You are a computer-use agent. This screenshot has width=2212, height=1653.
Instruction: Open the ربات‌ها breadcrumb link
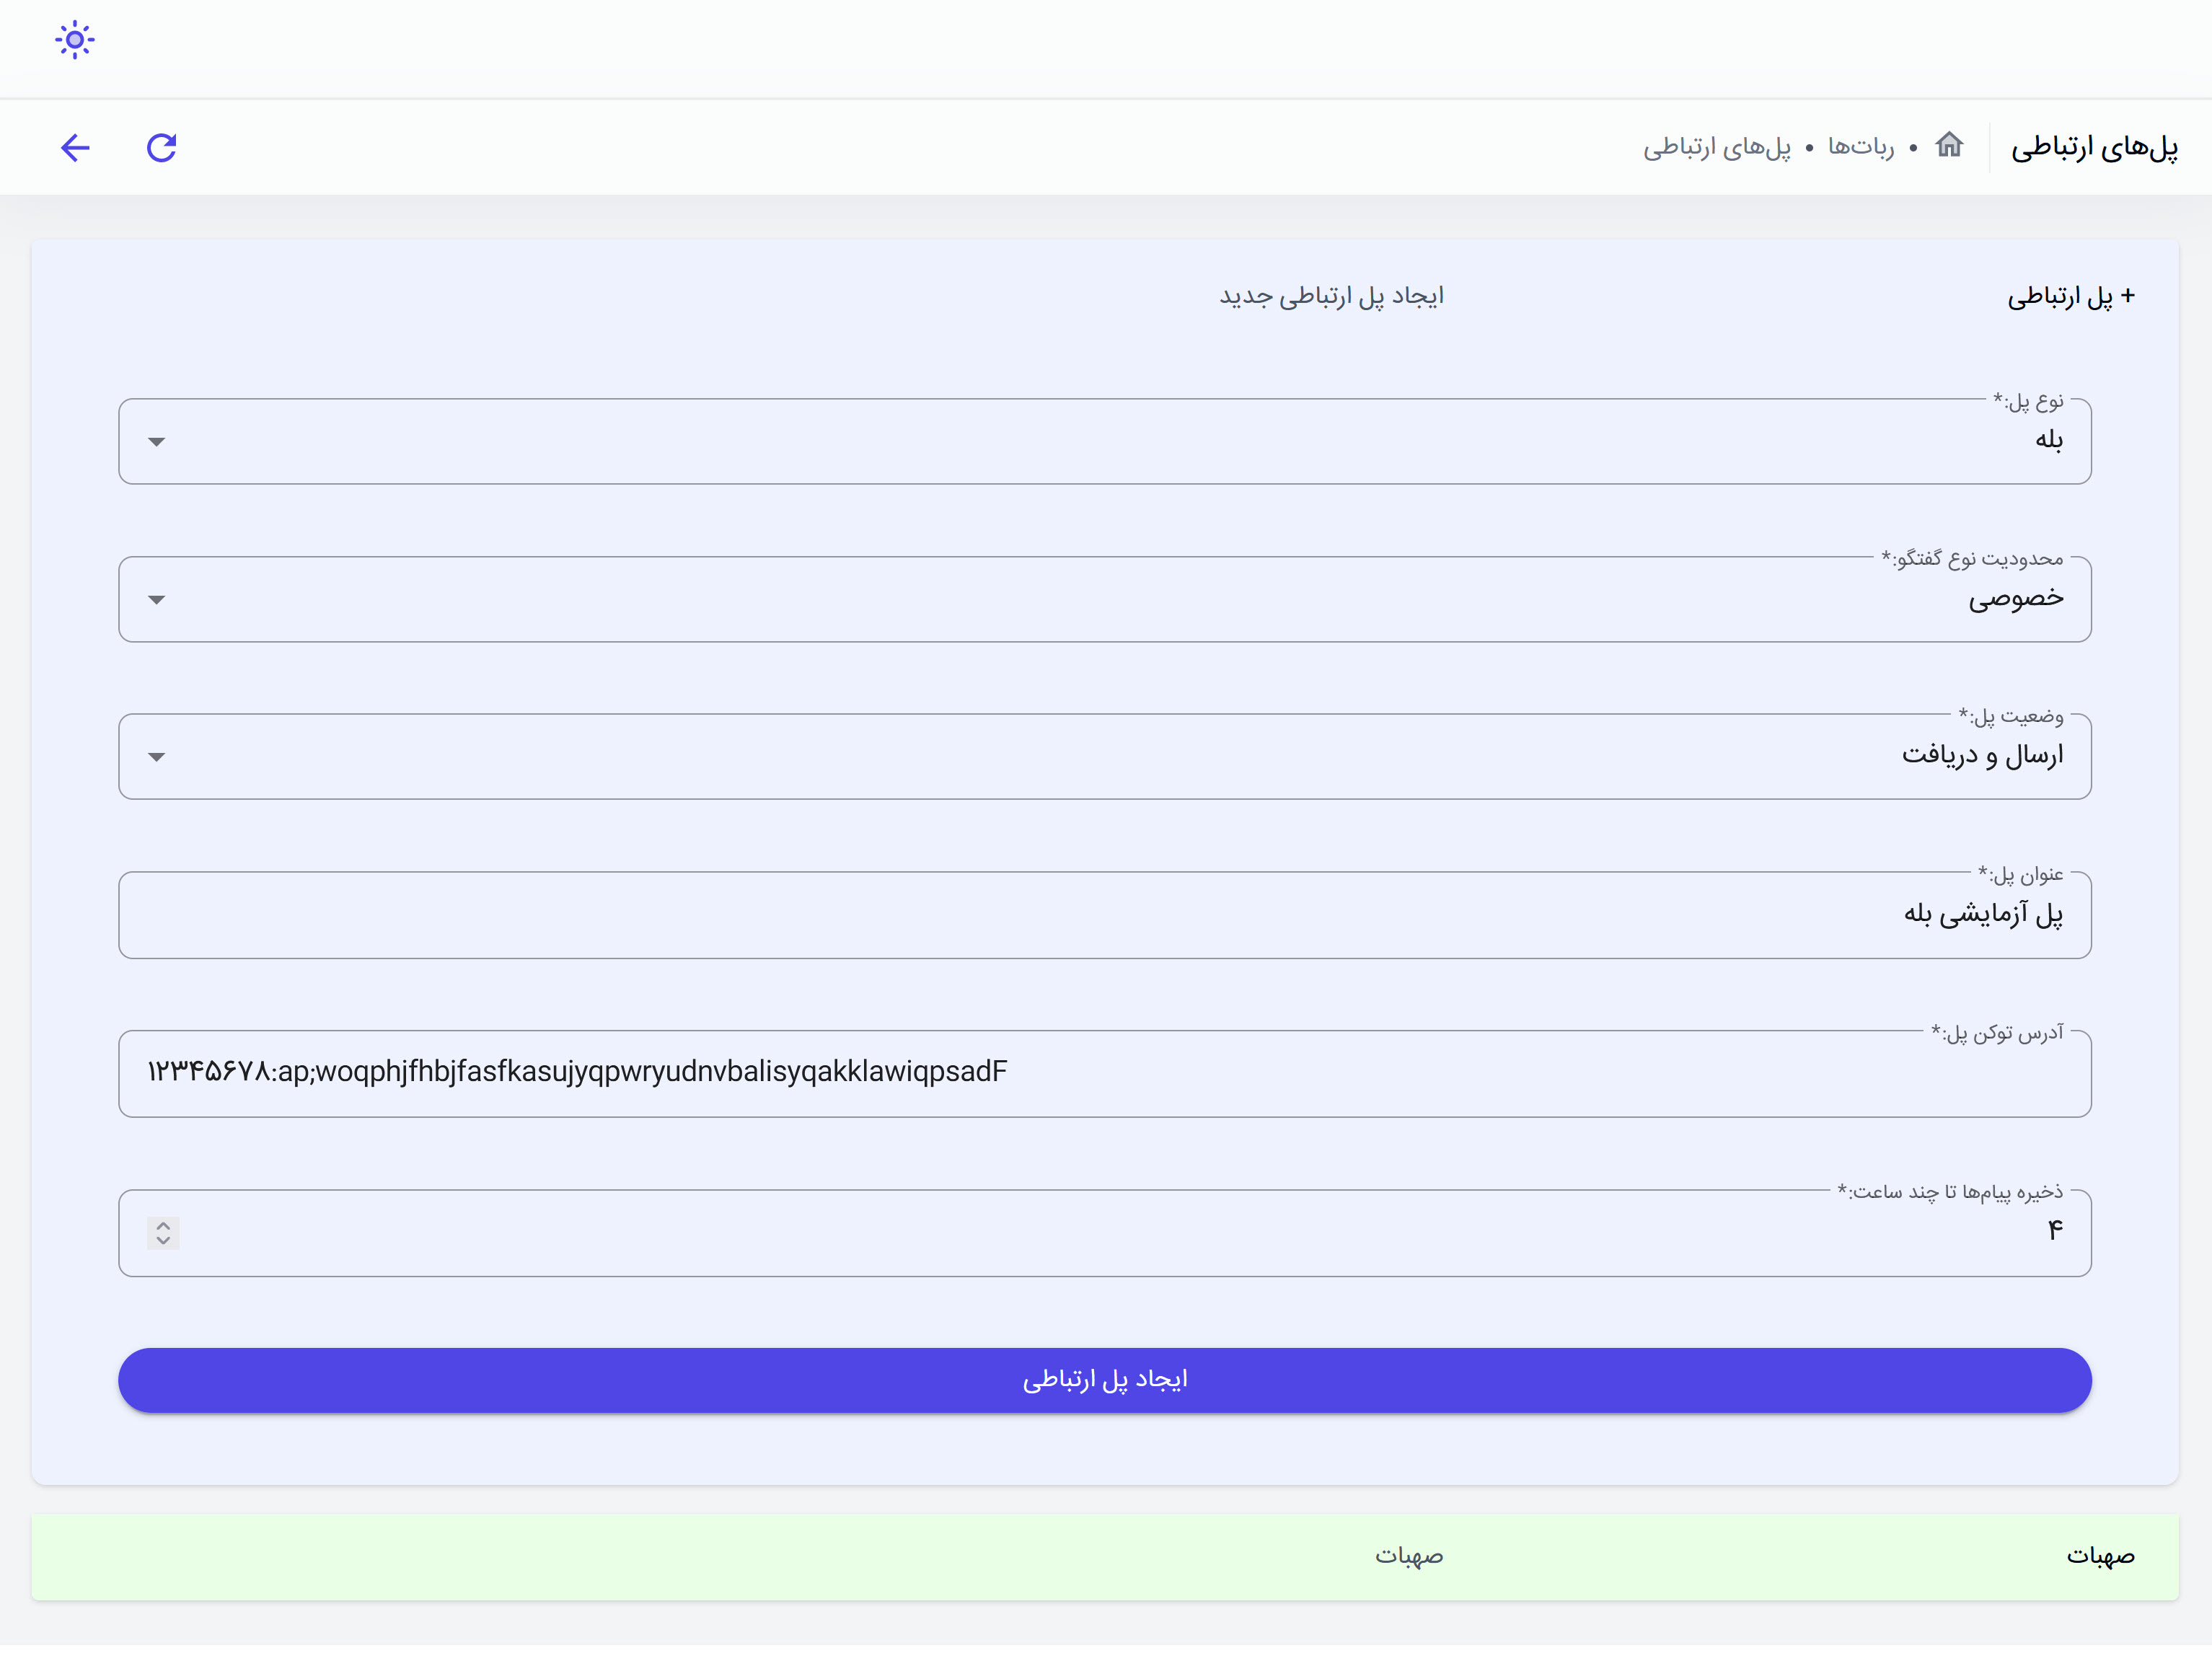coord(1860,148)
